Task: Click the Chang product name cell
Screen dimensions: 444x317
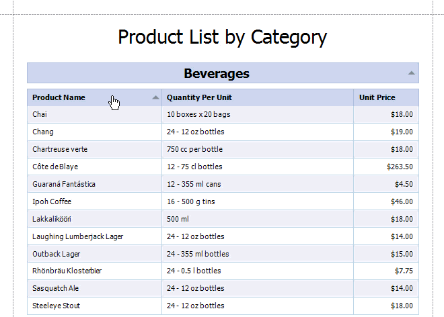Action: coord(43,132)
